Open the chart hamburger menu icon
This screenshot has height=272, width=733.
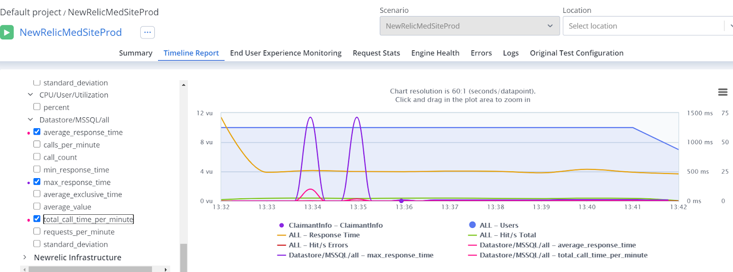tap(723, 92)
